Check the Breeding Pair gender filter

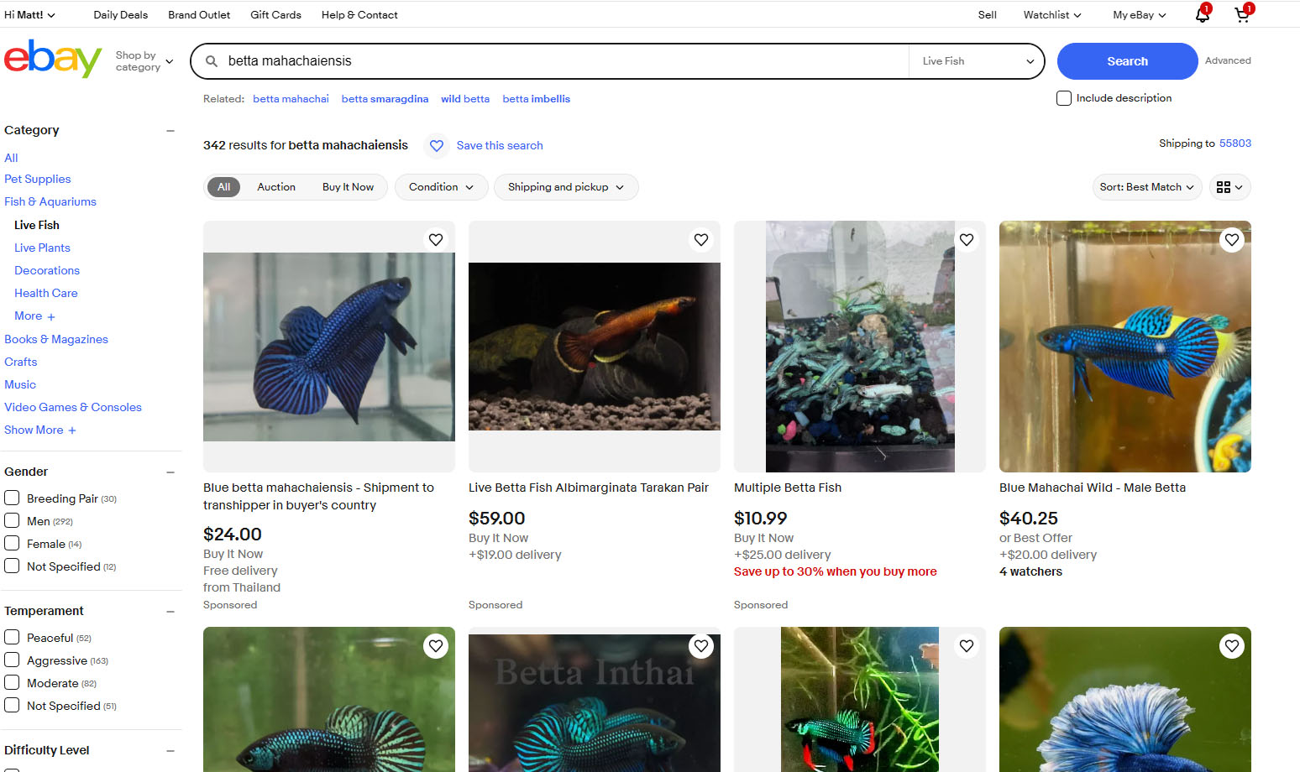[x=12, y=498]
